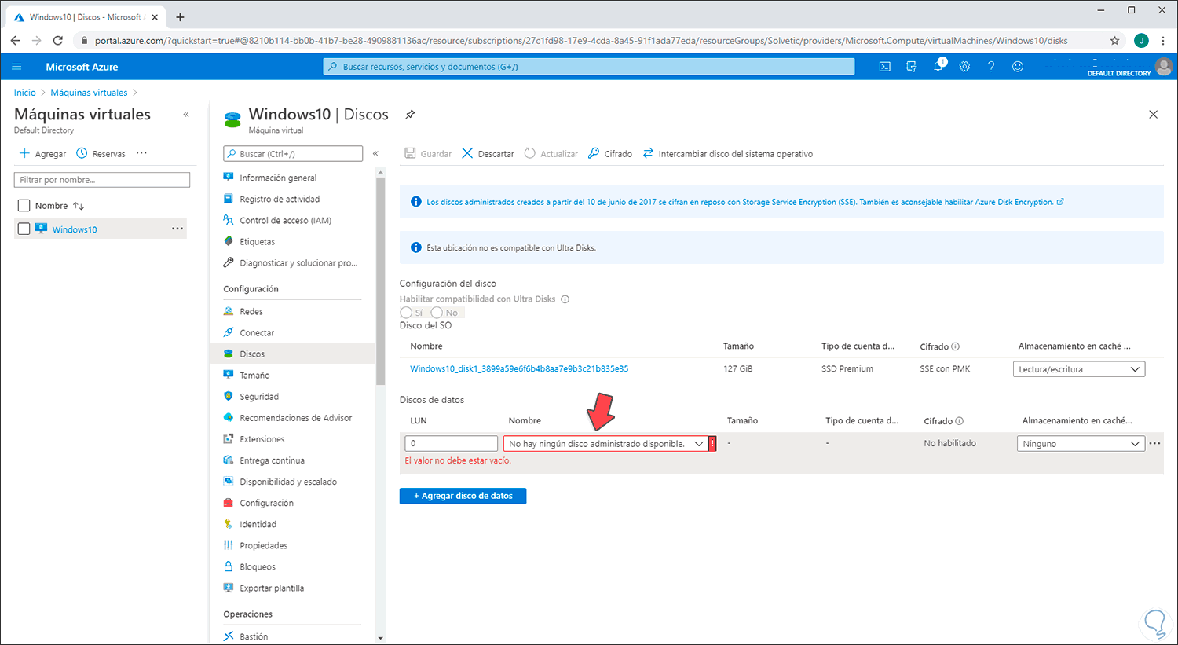Launch Cloud Shell from the top bar

(x=884, y=67)
